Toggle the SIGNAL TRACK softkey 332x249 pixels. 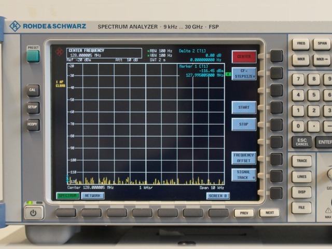click(243, 175)
